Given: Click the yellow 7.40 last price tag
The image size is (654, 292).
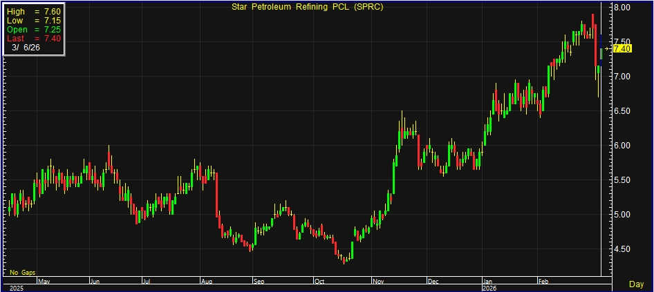Looking at the screenshot, I should (622, 48).
